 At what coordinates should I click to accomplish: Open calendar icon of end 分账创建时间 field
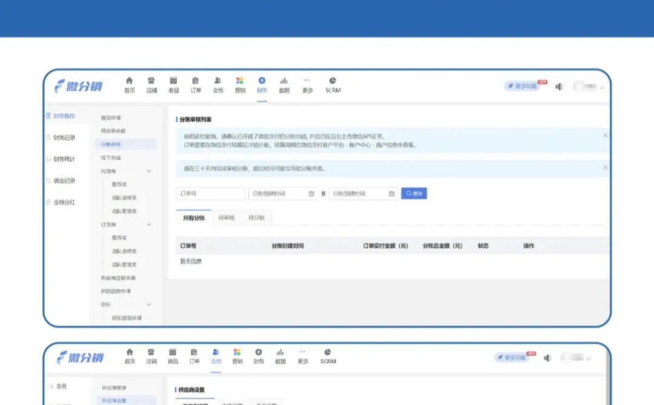391,194
